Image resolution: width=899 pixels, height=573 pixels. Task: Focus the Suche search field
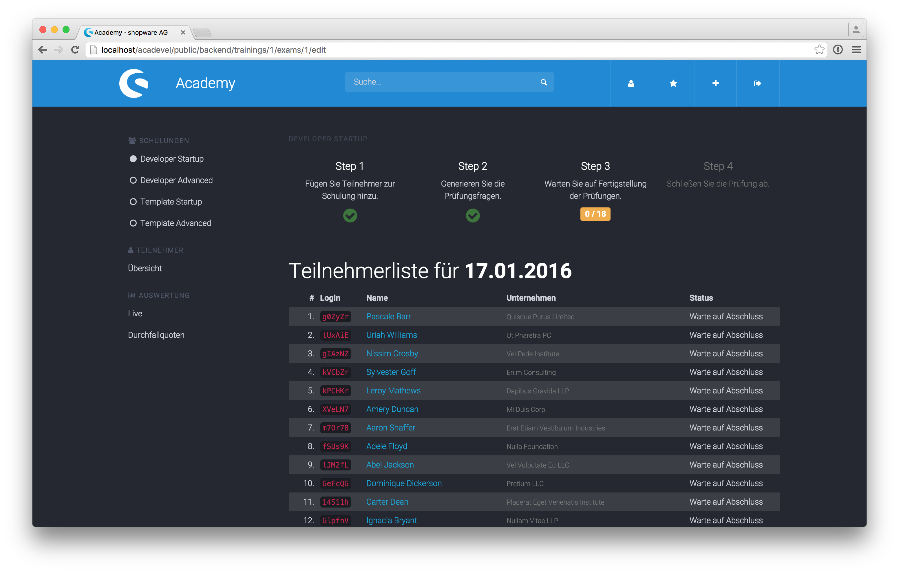[x=441, y=82]
